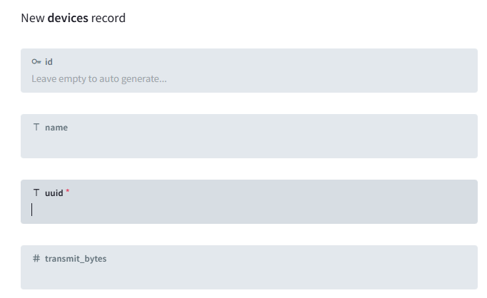The width and height of the screenshot is (487, 298).
Task: Click the text-type icon beside uuid
Action: pos(36,193)
